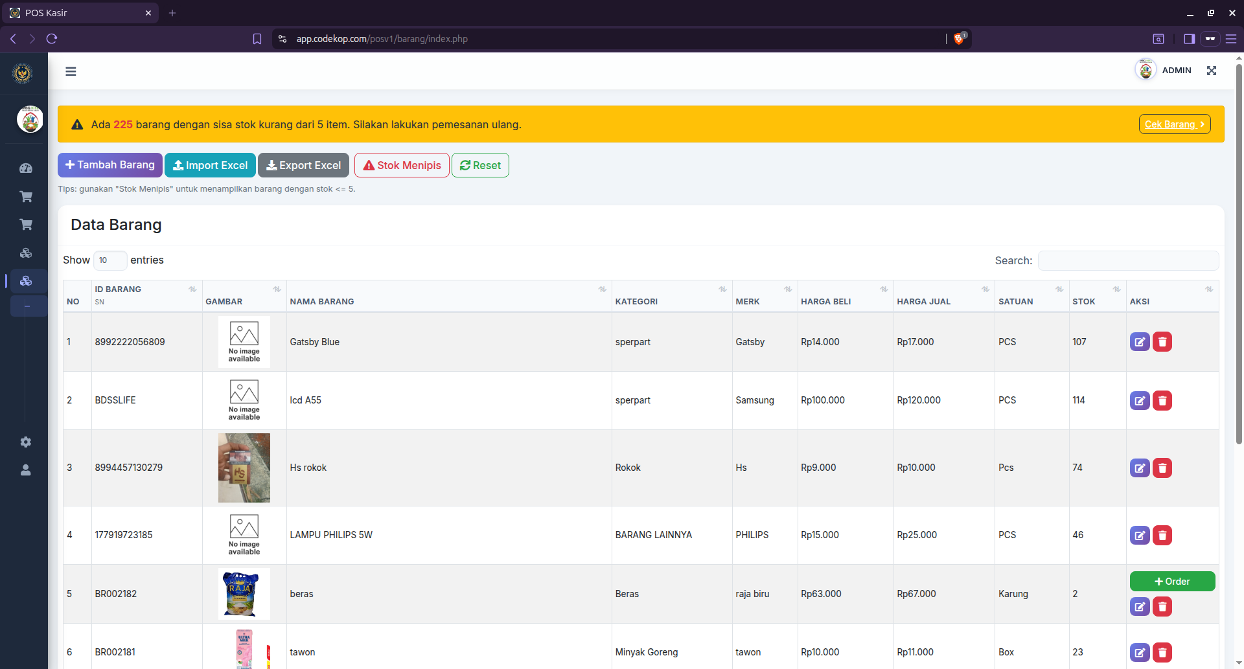Sort table by Harga Beli column

(846, 295)
